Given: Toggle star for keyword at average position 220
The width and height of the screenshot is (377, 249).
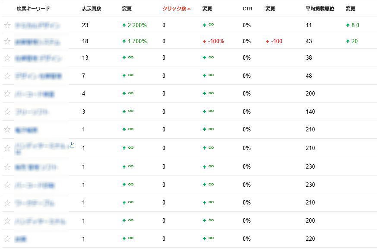Looking at the screenshot, I should (x=7, y=239).
